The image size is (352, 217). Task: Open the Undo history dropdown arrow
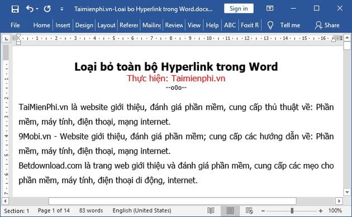(x=37, y=9)
